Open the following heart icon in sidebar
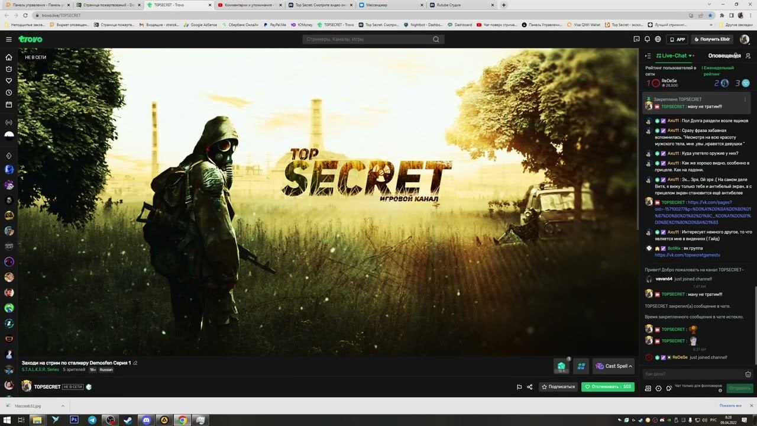The image size is (757, 426). 9,80
